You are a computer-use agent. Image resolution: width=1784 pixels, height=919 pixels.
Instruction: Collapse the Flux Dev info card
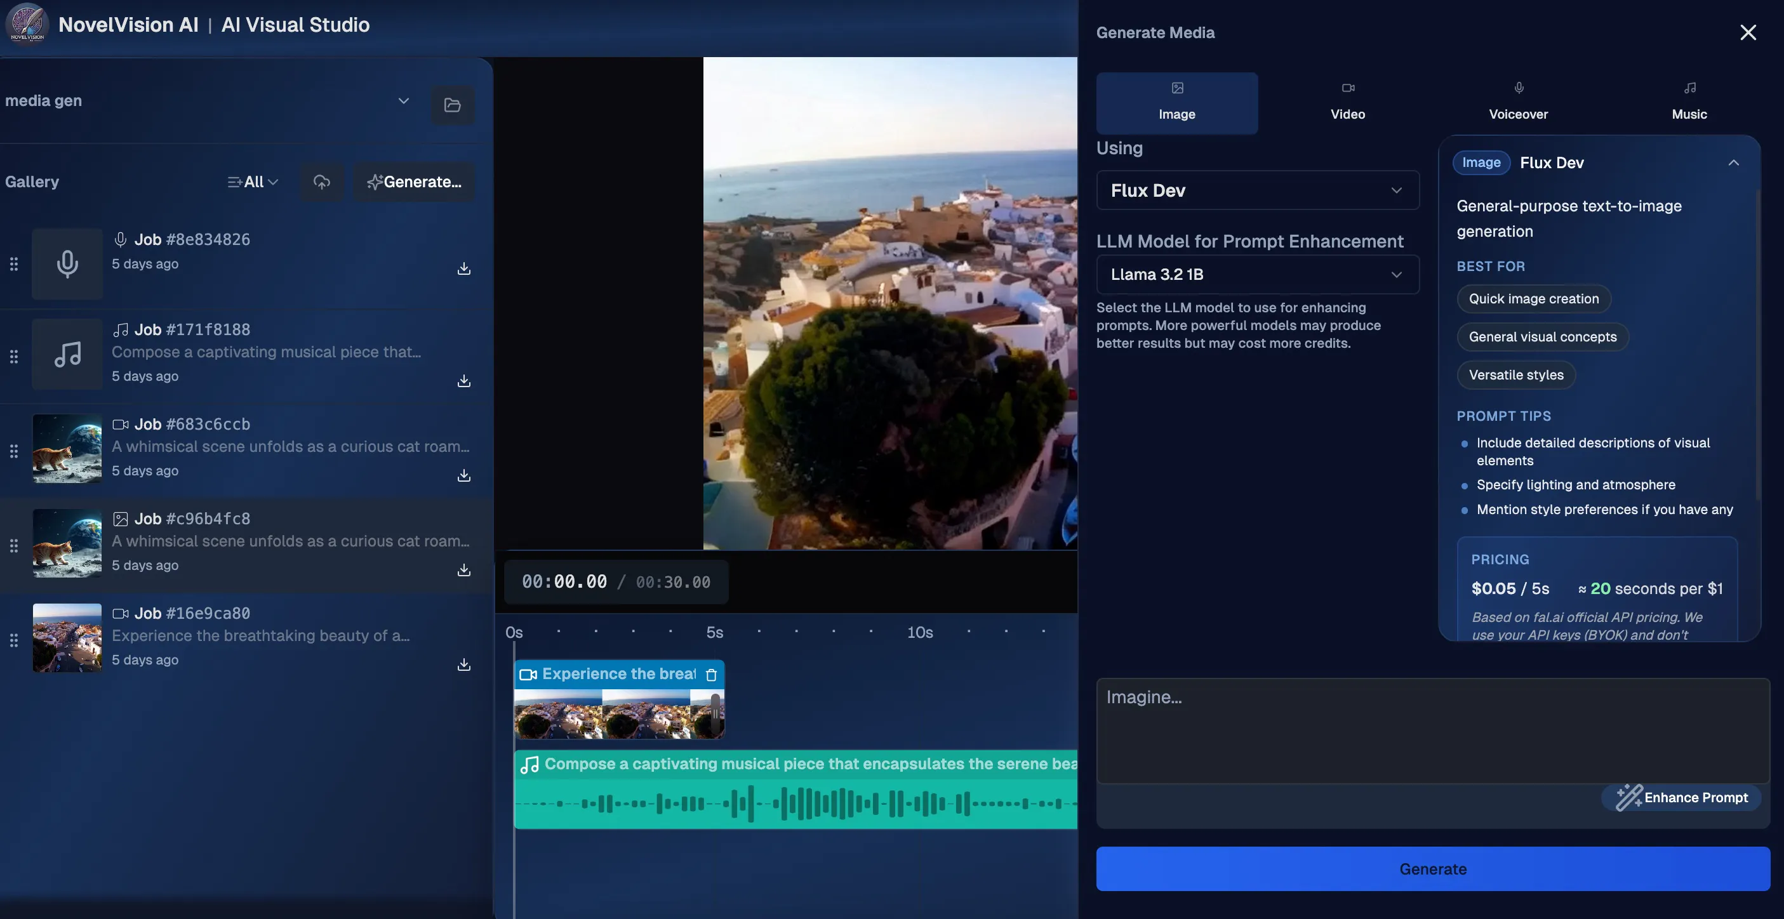(1733, 162)
